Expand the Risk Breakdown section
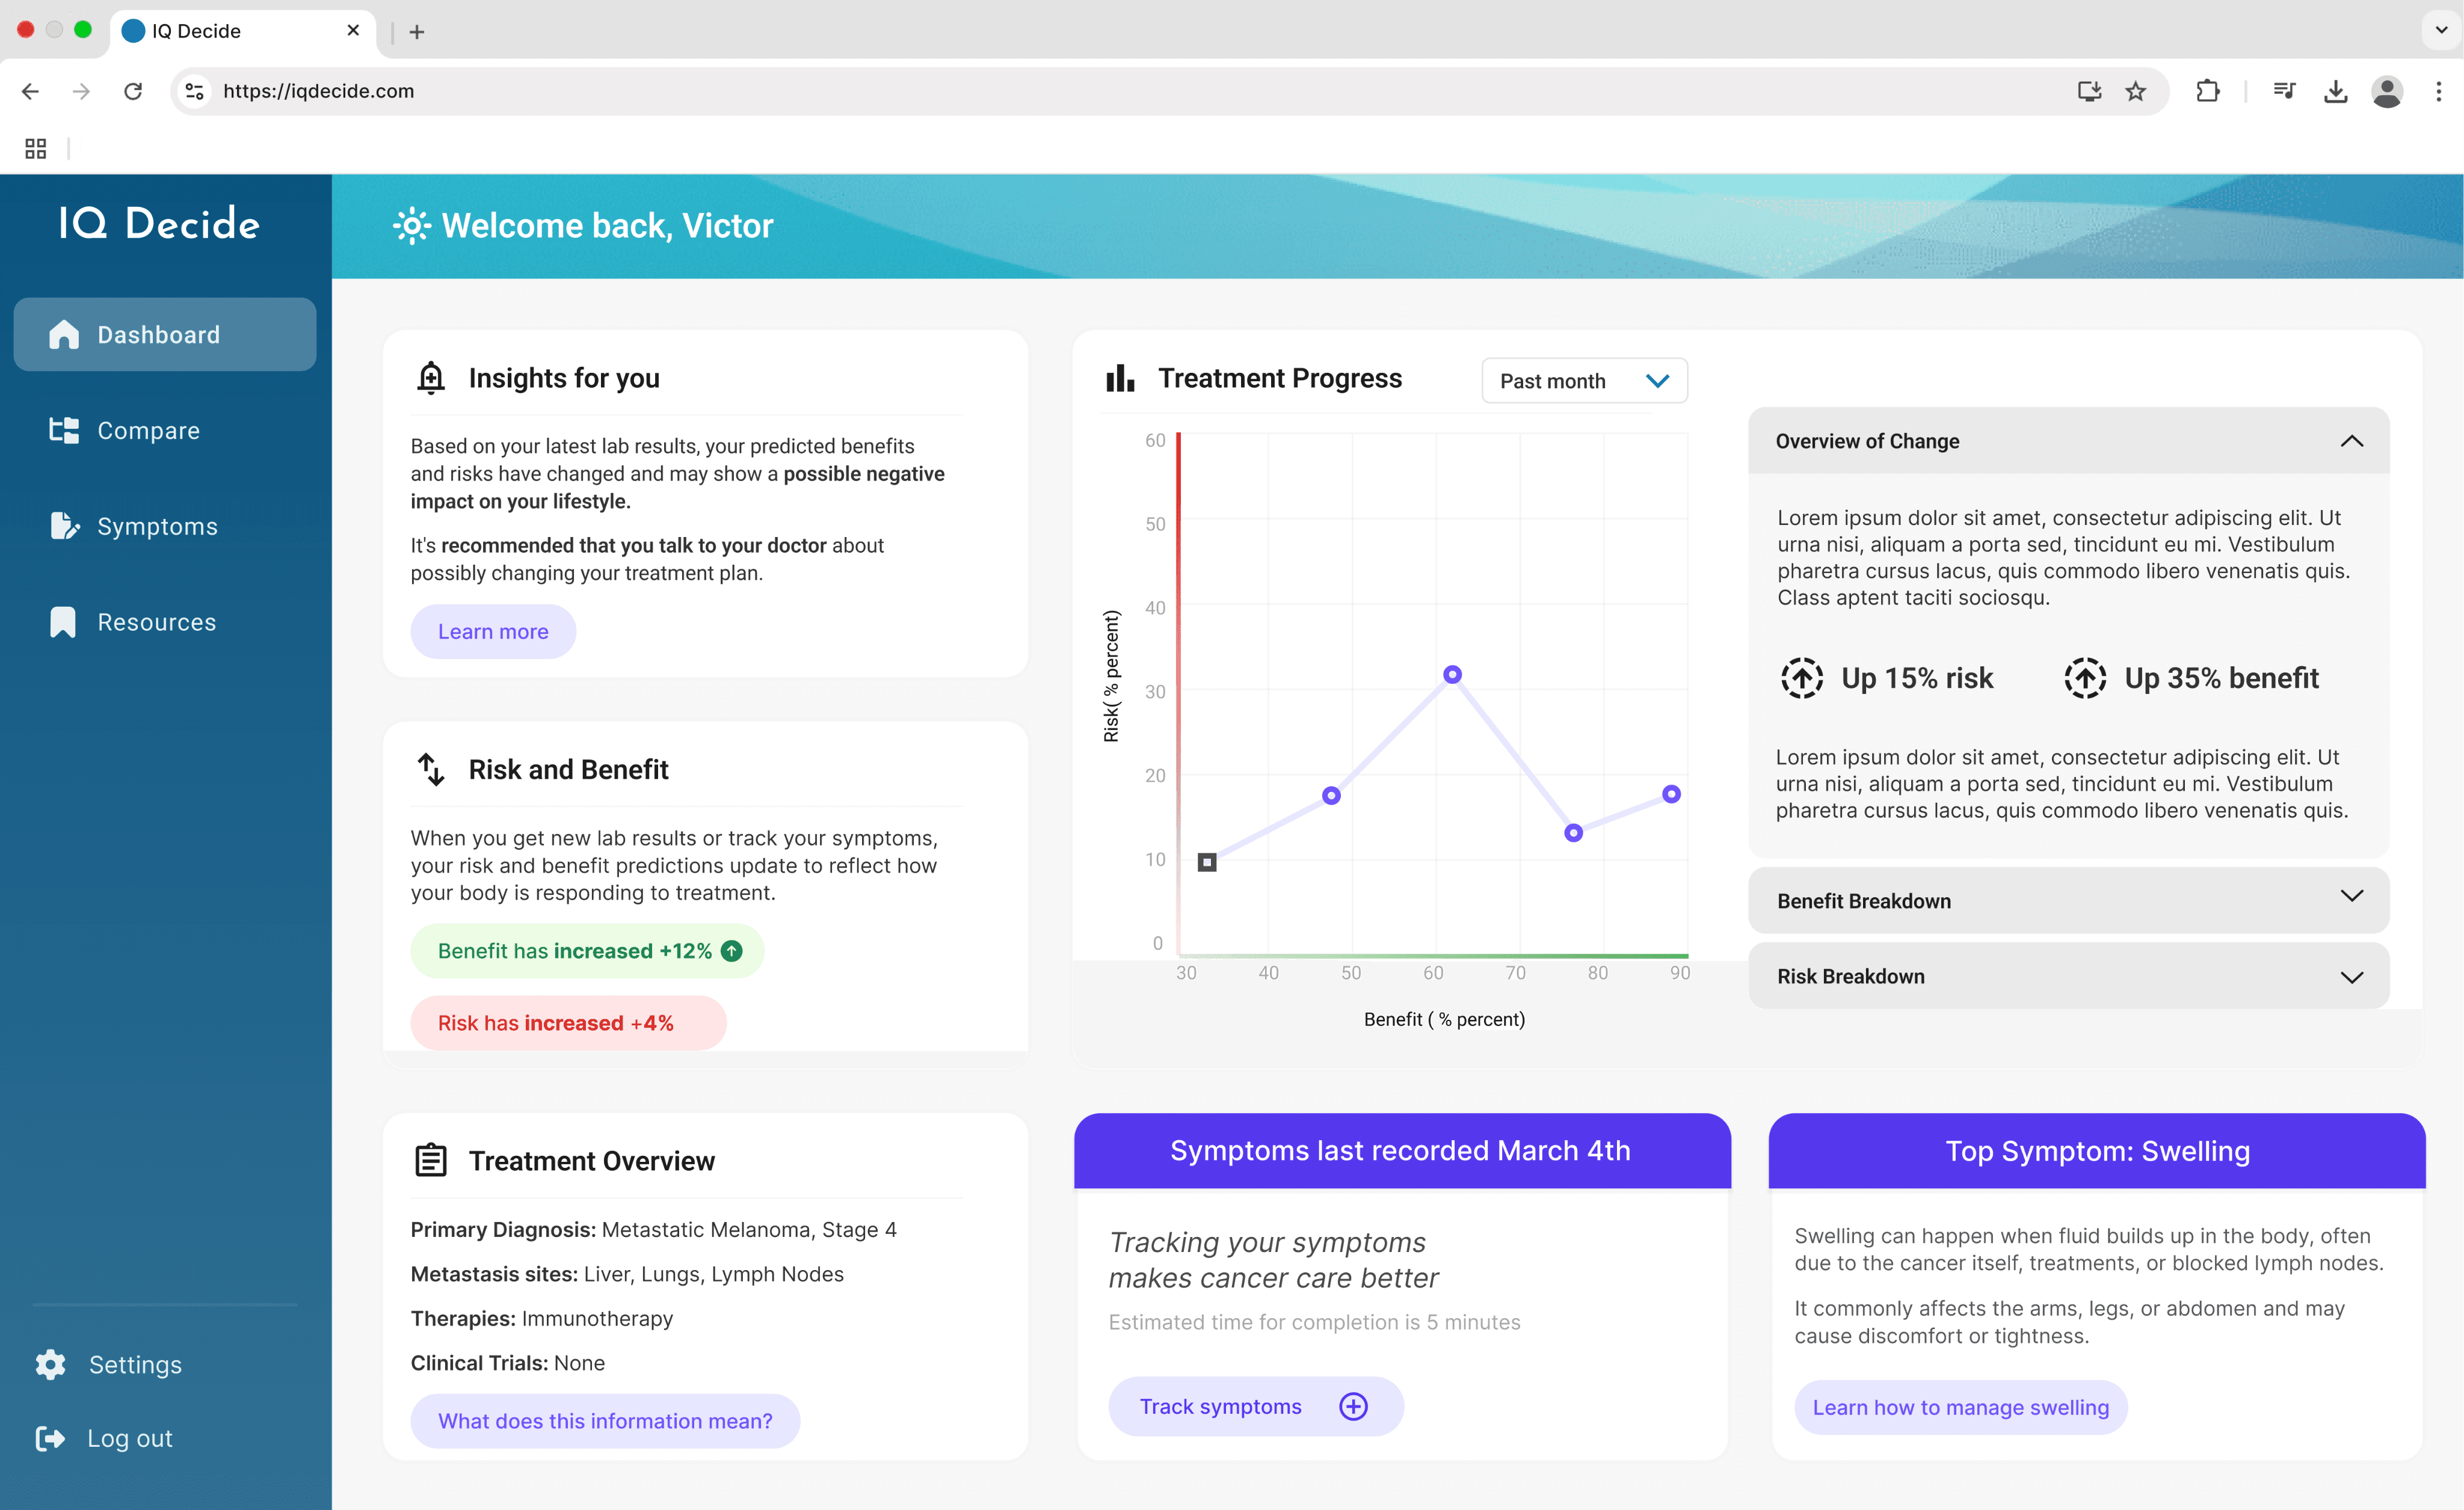 click(2351, 977)
